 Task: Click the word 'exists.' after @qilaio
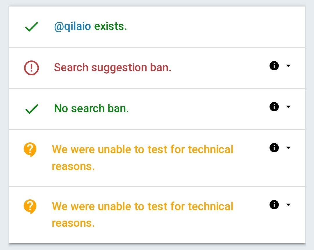click(x=110, y=26)
